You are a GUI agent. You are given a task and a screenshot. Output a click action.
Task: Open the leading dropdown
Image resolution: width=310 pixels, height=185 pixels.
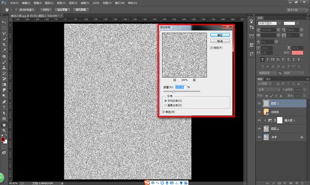click(x=301, y=30)
